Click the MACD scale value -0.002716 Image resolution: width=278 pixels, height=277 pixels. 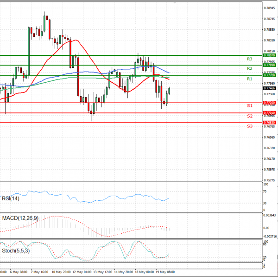(270, 237)
